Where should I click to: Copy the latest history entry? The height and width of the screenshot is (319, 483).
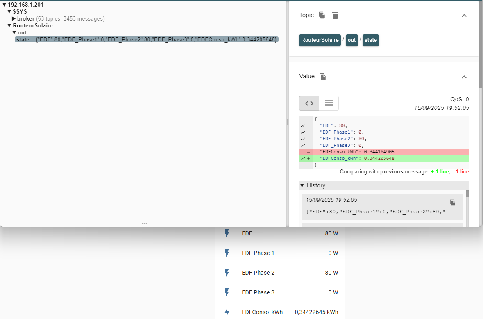coord(452,203)
